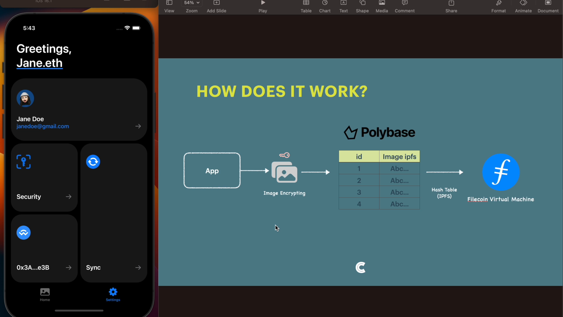Tap the battery status icon in simulator
This screenshot has width=563, height=317.
coord(137,28)
